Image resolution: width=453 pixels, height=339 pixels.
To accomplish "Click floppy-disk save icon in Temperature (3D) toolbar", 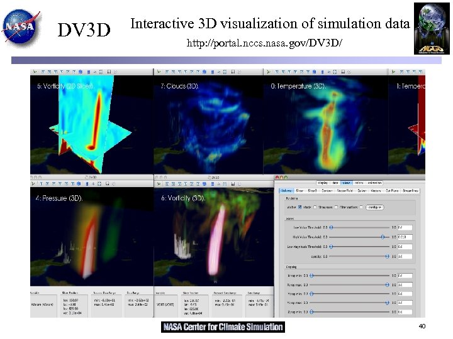I will pyautogui.click(x=343, y=72).
